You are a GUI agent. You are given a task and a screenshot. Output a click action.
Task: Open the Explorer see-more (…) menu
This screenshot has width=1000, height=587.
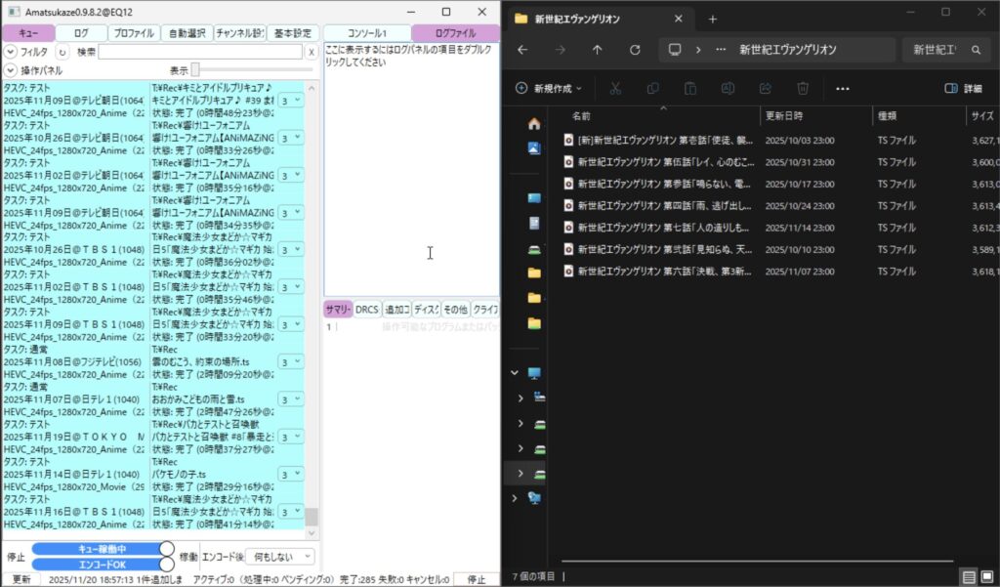[x=843, y=88]
